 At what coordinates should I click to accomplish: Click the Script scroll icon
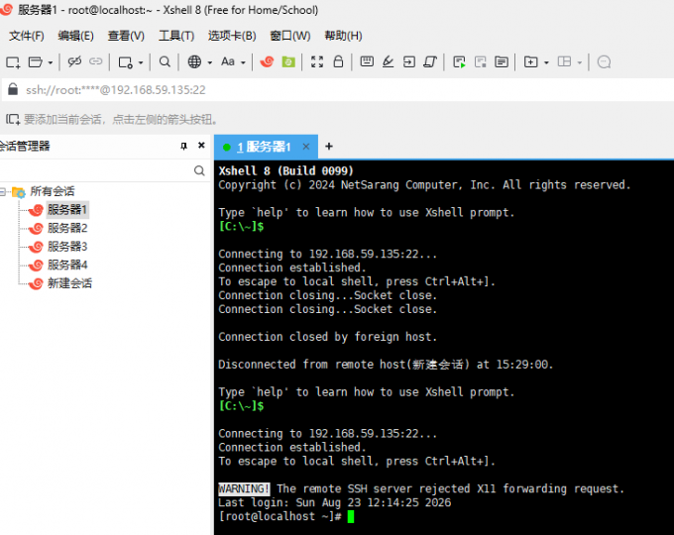430,62
